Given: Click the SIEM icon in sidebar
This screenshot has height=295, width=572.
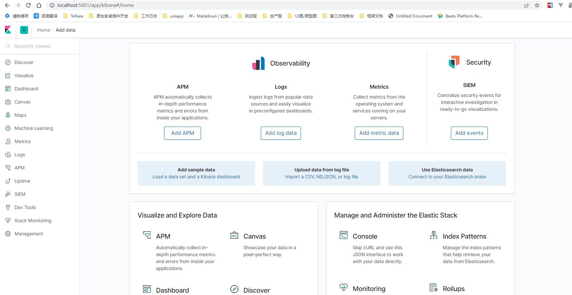Looking at the screenshot, I should click(8, 194).
